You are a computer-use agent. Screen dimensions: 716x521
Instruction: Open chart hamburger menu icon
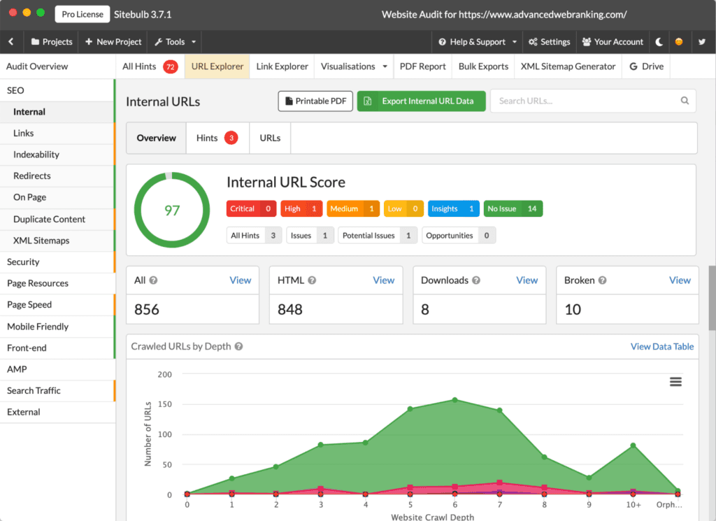pyautogui.click(x=676, y=382)
